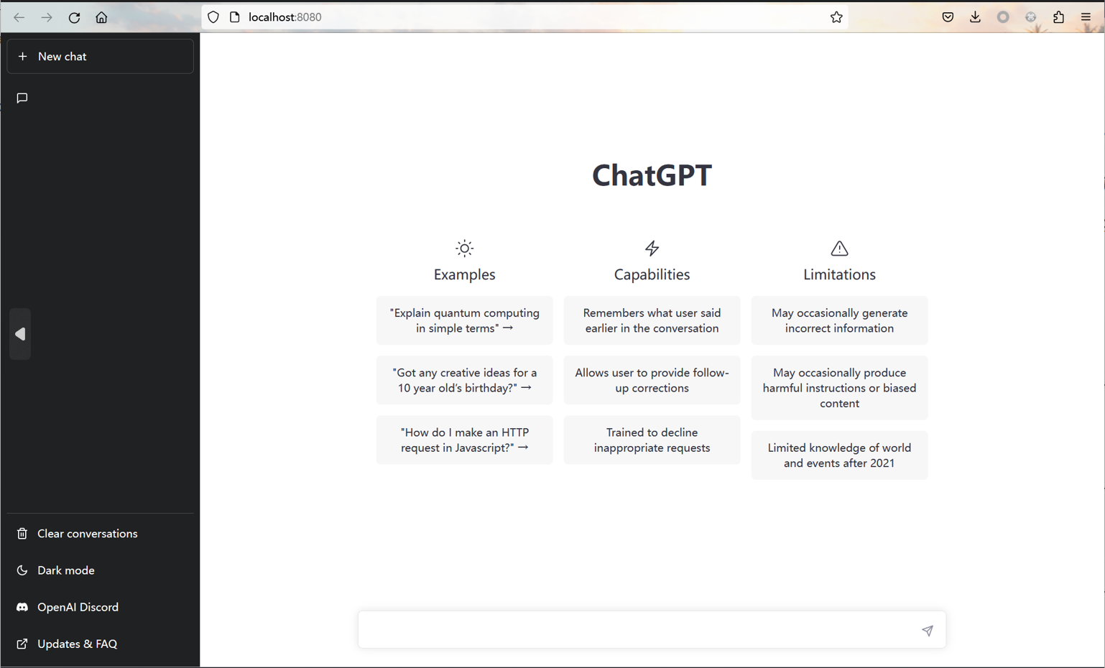
Task: Toggle Dark mode in the sidebar
Action: tap(65, 570)
